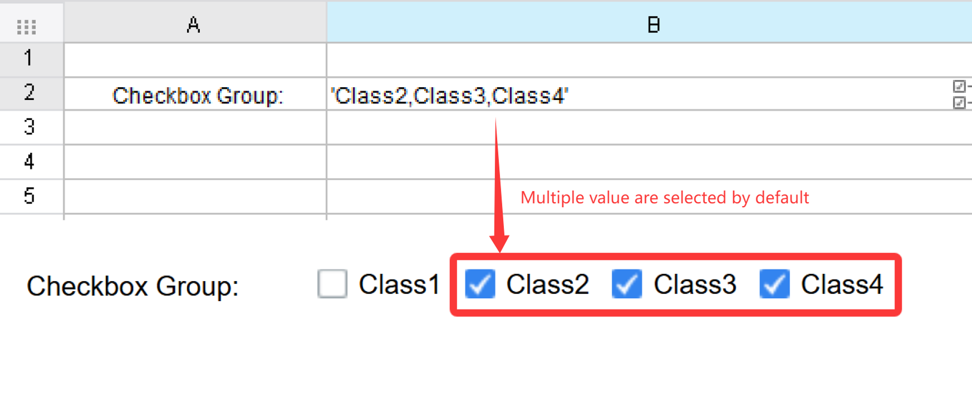
Task: Click the lower checkbox widget icon beside row 2
Action: point(959,103)
